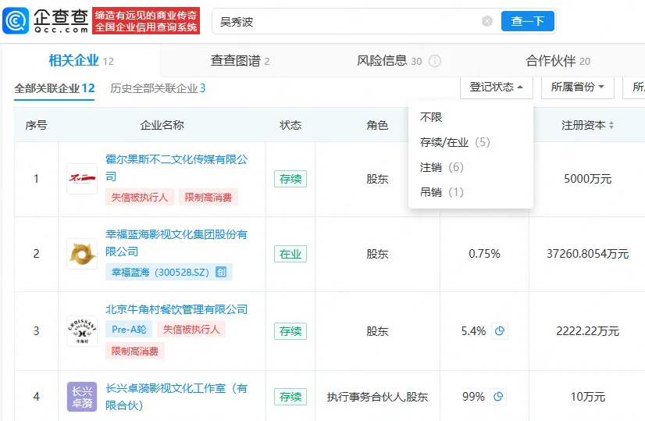The width and height of the screenshot is (645, 421).
Task: Click the 2222.22万元 capital cell
Action: (587, 331)
